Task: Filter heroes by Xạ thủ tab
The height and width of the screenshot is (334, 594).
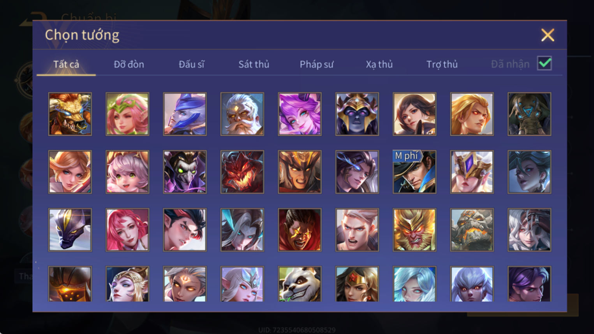Action: 379,64
